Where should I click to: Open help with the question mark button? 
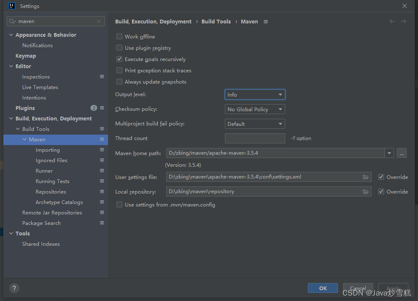pos(14,288)
